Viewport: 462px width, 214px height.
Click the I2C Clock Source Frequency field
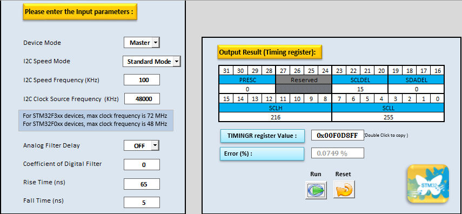[x=142, y=99]
